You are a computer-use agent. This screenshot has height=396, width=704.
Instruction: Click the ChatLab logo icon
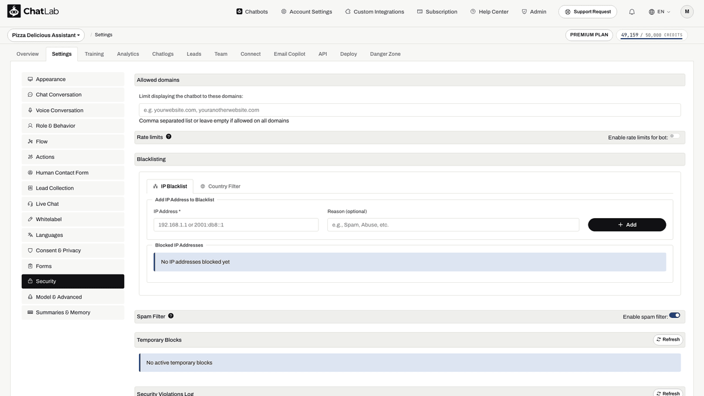coord(14,11)
